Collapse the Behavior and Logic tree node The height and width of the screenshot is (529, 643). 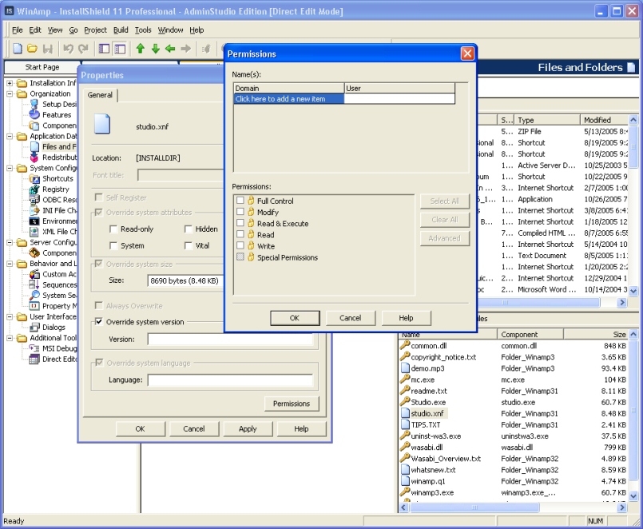tap(10, 264)
